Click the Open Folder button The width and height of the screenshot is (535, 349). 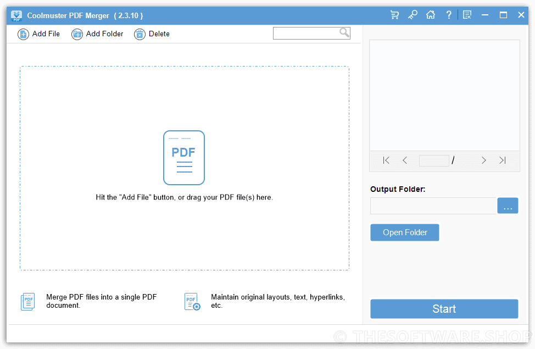pyautogui.click(x=405, y=232)
